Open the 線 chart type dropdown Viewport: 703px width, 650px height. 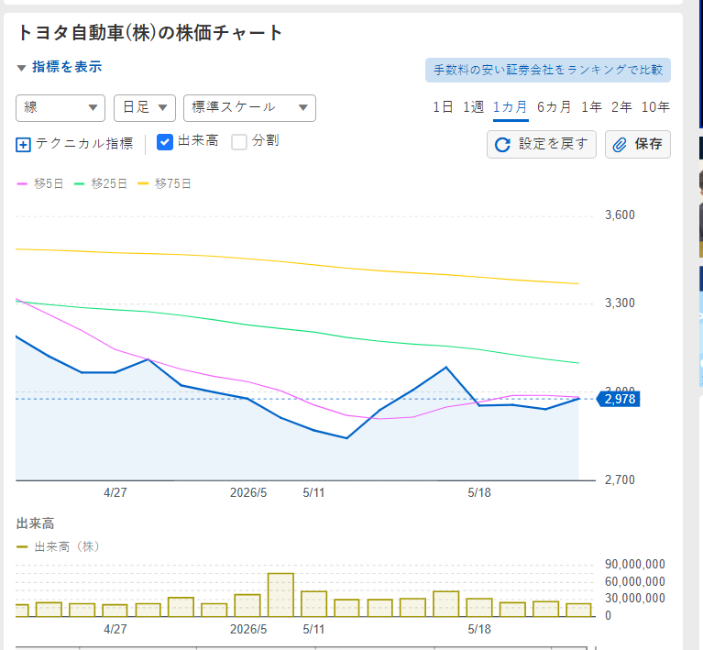[x=60, y=108]
